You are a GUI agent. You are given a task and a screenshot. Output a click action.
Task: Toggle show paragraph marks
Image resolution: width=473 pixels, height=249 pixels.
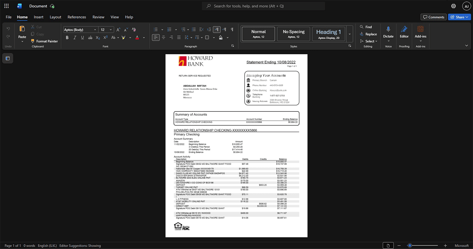tap(232, 30)
